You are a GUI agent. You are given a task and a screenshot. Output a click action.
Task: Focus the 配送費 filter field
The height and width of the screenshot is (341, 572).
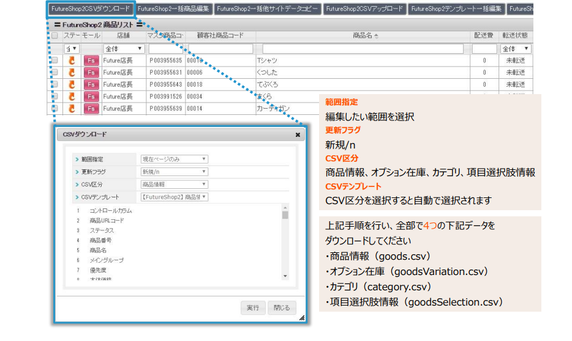pyautogui.click(x=484, y=48)
